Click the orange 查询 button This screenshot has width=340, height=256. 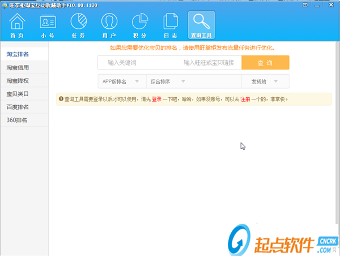[x=265, y=63]
